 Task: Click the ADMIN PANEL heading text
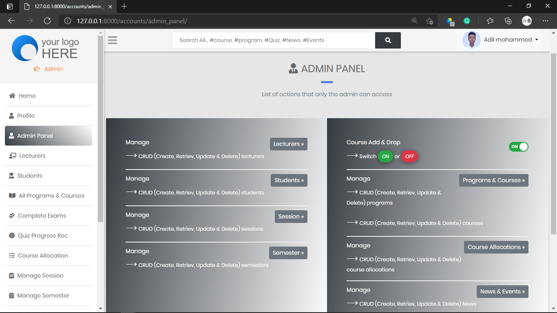(x=333, y=69)
